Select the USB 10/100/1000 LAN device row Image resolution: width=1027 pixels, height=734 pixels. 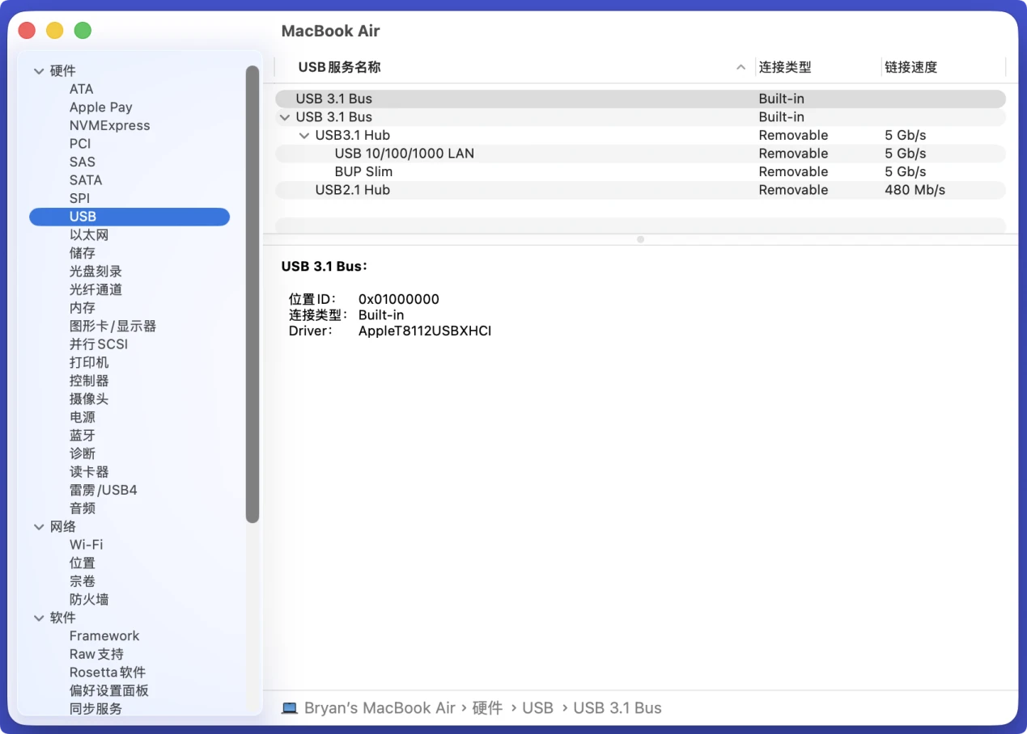tap(640, 154)
